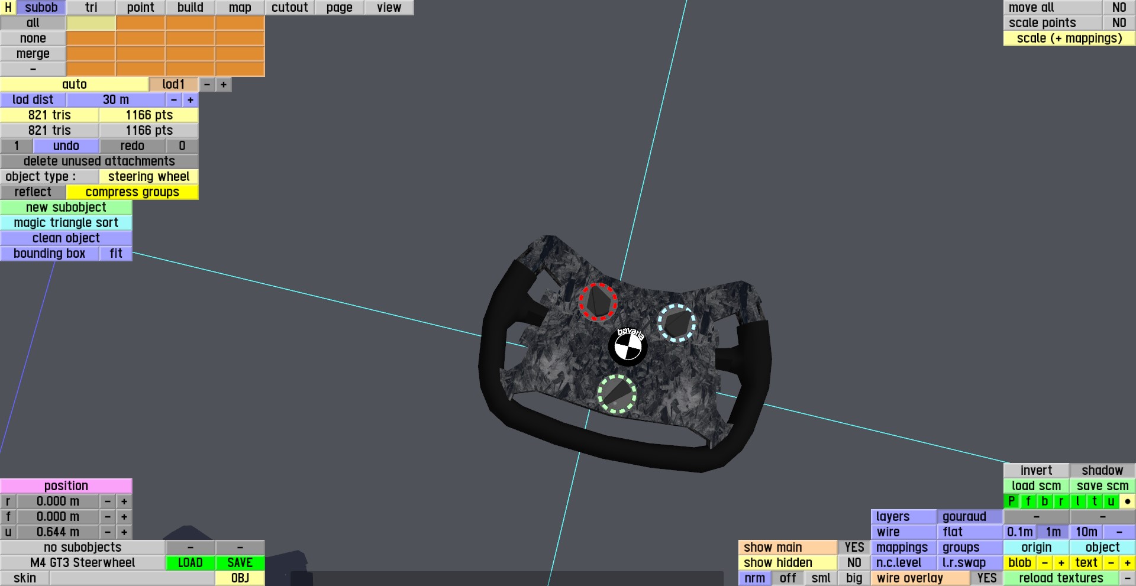Click the black dot view button
This screenshot has width=1136, height=586.
coord(1127,501)
